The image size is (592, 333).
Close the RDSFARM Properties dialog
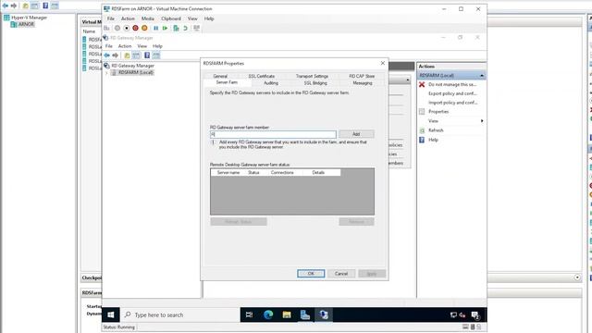click(x=382, y=63)
